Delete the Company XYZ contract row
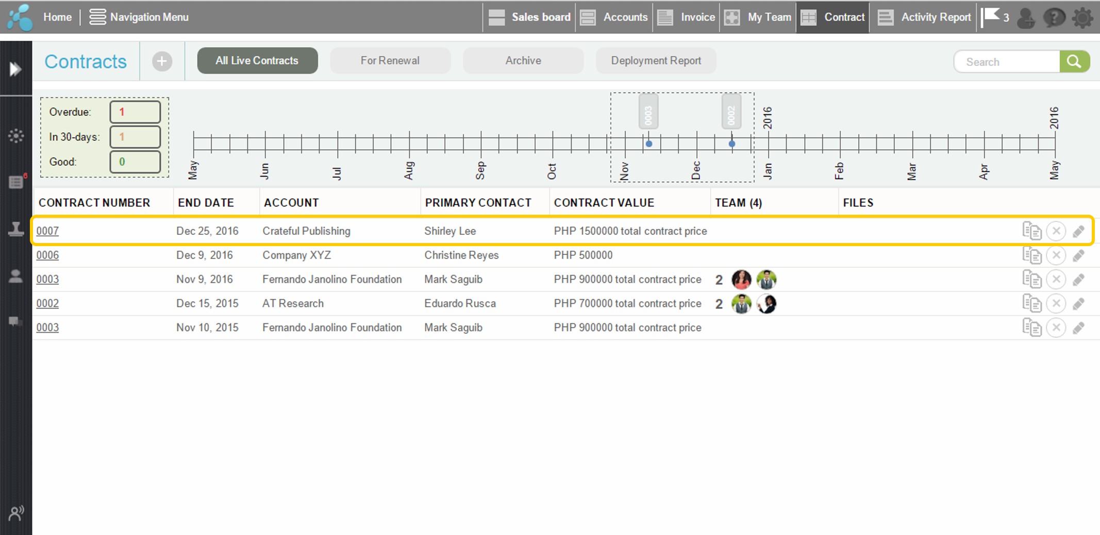1100x535 pixels. [1056, 255]
